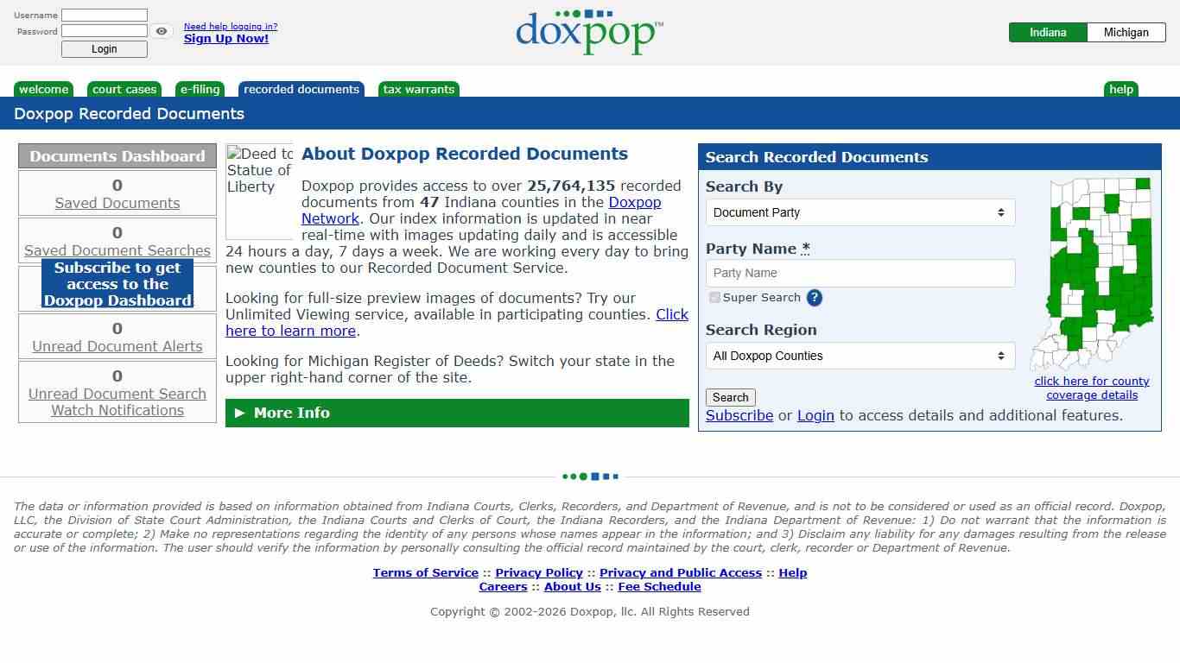
Task: Click the Deed to Statue of Liberty image
Action: pyautogui.click(x=259, y=190)
